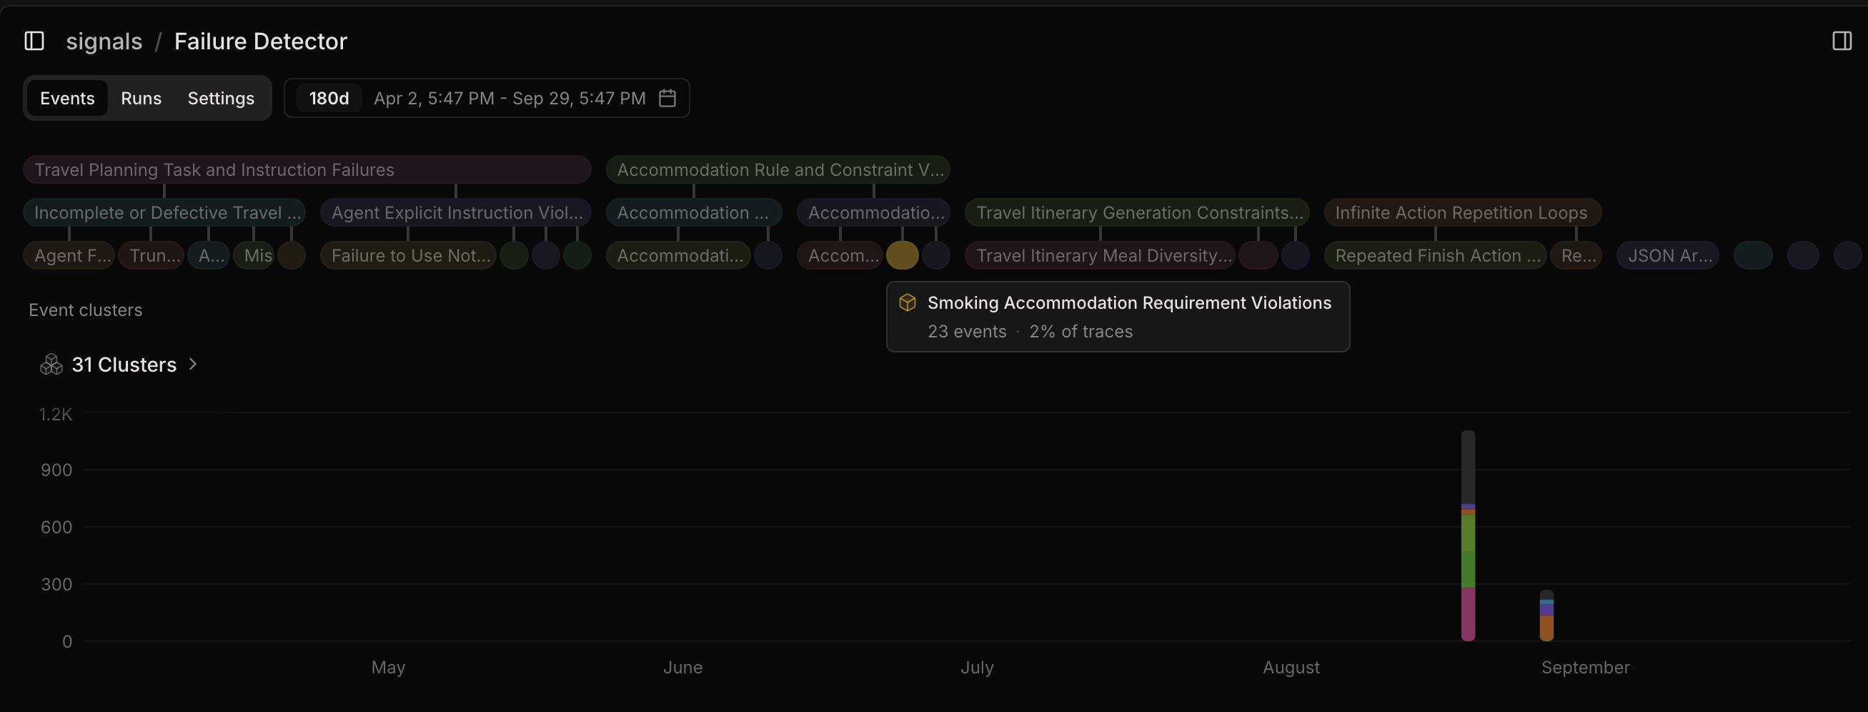Toggle the right side panel icon
Screen dimensions: 1868x712
(1842, 41)
